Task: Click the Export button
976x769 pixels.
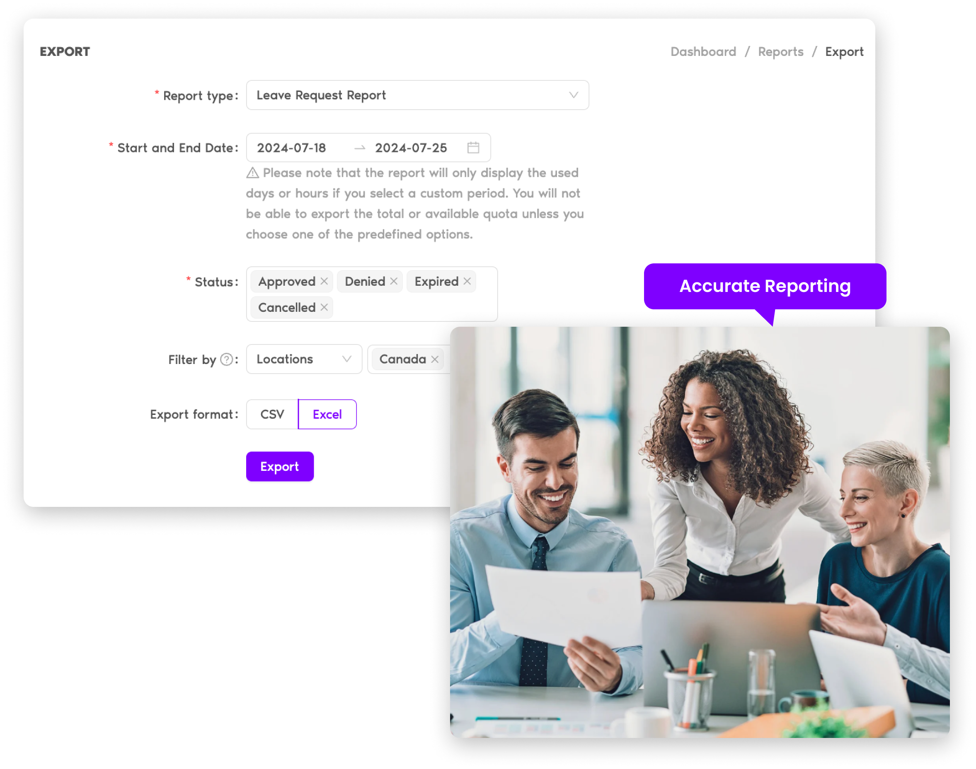Action: tap(279, 465)
